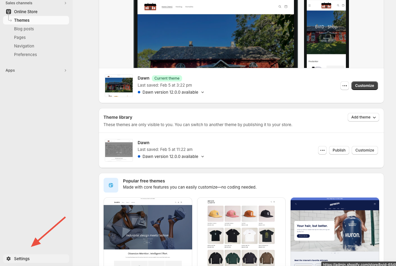
Task: Navigate to Preferences
Action: click(x=25, y=54)
